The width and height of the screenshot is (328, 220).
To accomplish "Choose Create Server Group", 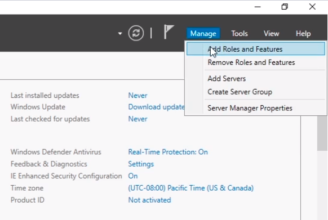I will click(240, 92).
